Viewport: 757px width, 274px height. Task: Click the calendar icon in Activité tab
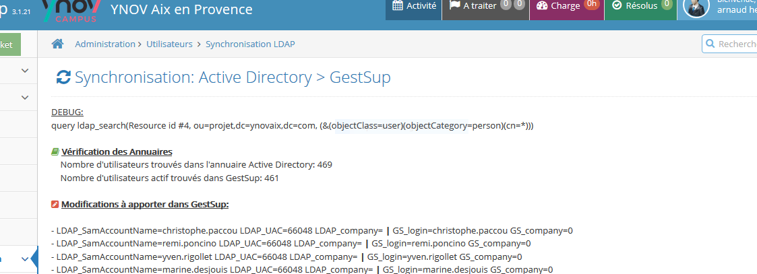pos(398,6)
